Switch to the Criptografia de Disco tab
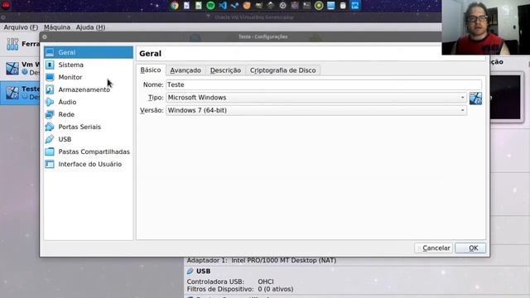This screenshot has width=530, height=298. coord(283,70)
